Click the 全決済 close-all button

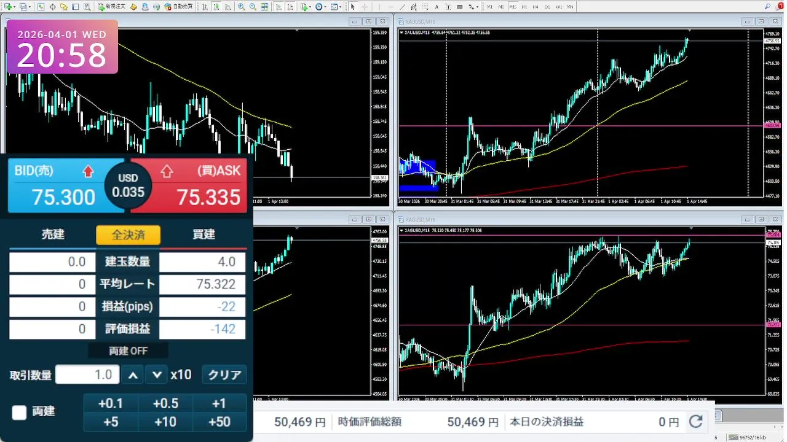pyautogui.click(x=128, y=235)
